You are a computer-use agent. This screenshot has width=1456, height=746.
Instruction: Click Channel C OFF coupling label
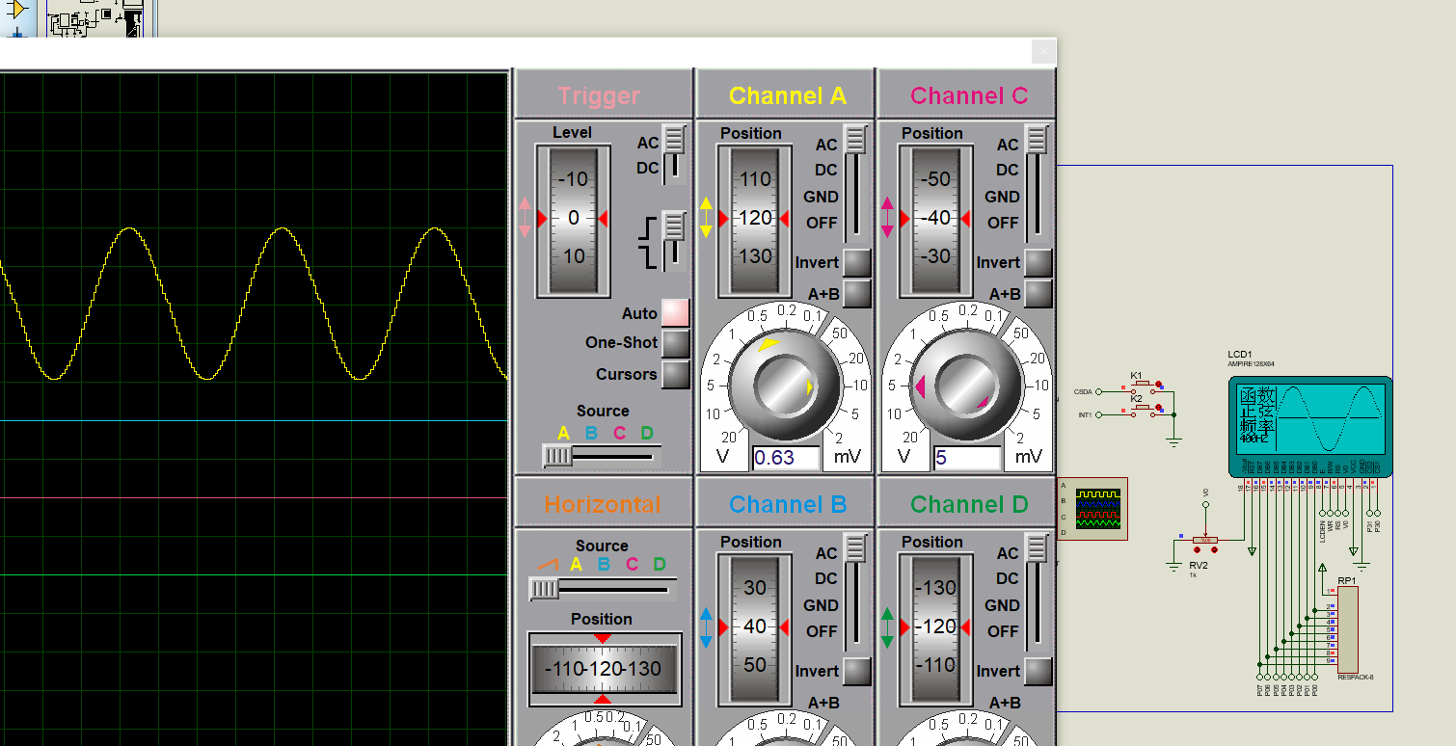pyautogui.click(x=1002, y=223)
